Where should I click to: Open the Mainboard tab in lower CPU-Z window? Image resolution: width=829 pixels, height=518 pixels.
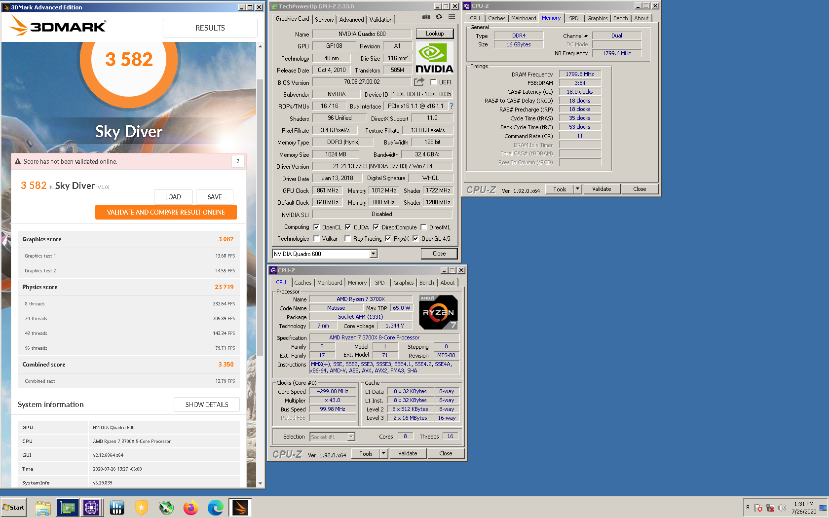click(x=330, y=283)
